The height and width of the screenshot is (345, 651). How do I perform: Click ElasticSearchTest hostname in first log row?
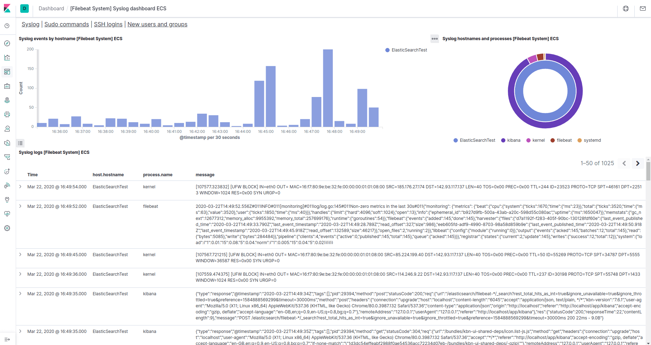click(x=110, y=187)
